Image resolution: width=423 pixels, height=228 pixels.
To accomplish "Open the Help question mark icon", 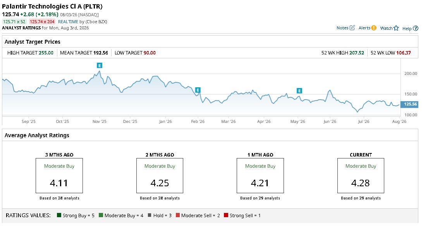I will coord(416,28).
